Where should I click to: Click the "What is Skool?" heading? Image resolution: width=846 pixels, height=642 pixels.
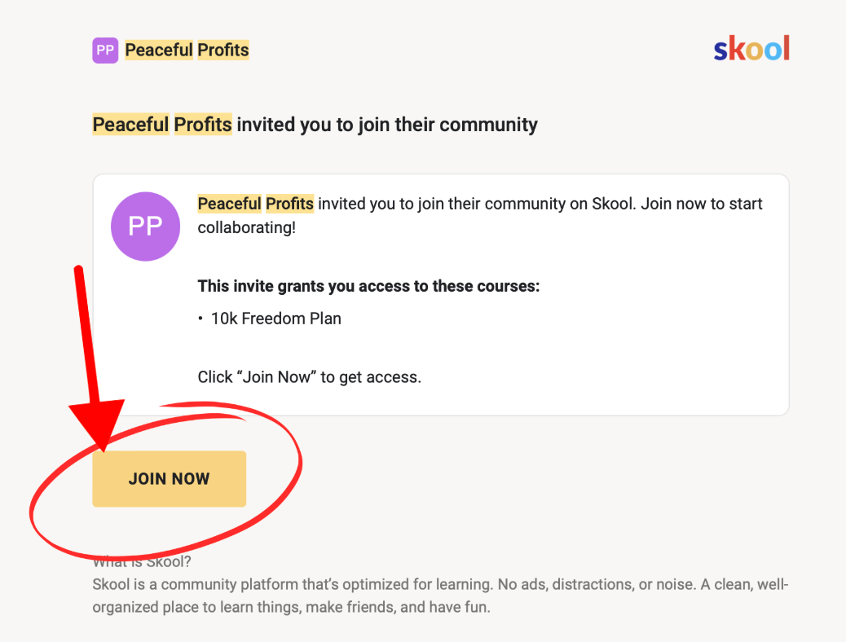tap(142, 563)
